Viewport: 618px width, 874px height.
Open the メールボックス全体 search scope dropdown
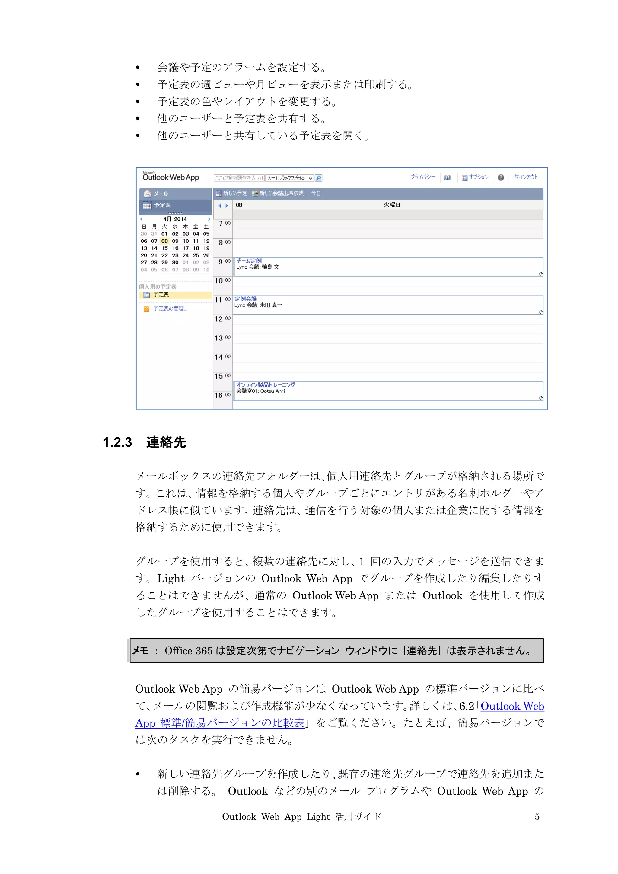[x=289, y=178]
